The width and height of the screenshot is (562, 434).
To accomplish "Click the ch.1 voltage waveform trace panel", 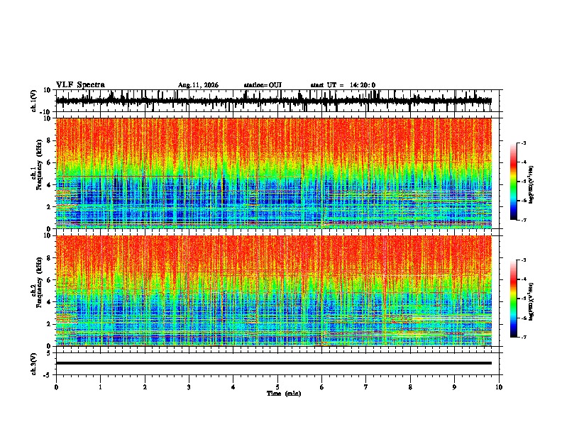I will (x=279, y=101).
